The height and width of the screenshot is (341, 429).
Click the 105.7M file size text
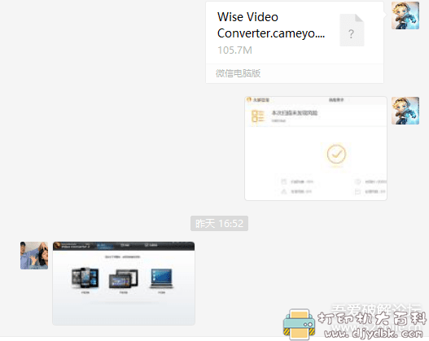click(x=234, y=50)
